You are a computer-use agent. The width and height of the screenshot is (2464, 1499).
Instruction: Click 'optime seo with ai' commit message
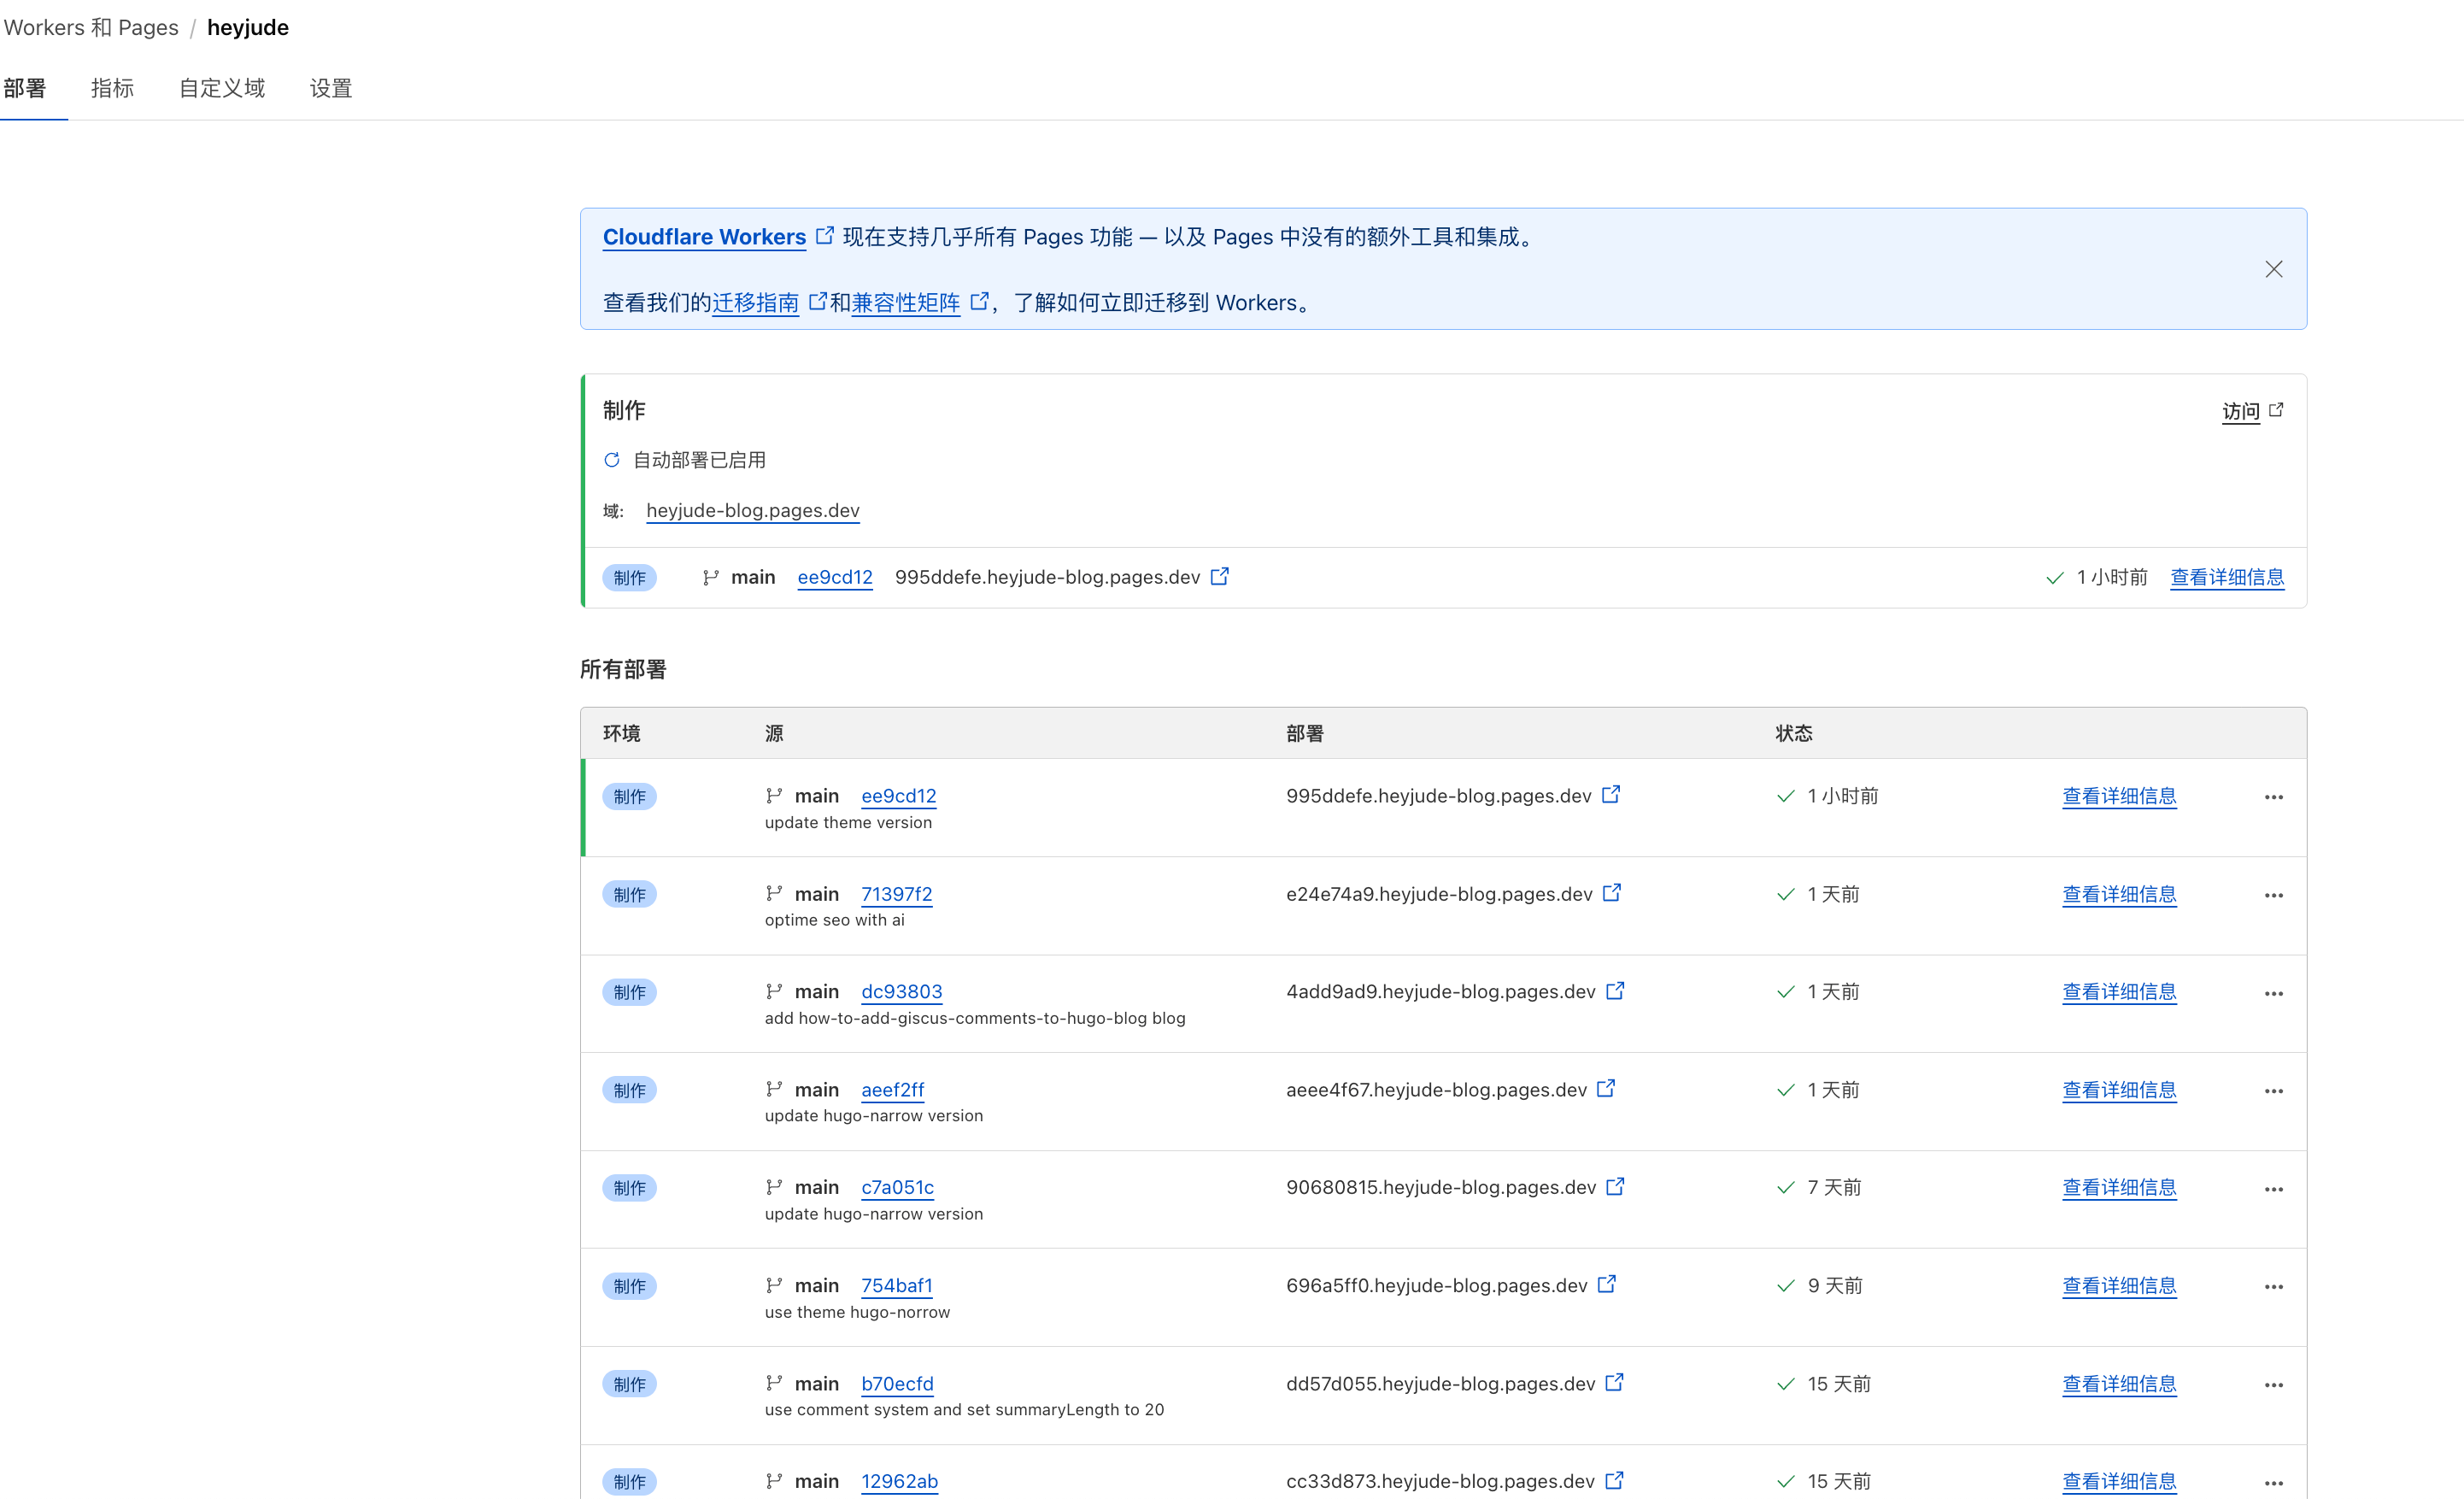(834, 920)
